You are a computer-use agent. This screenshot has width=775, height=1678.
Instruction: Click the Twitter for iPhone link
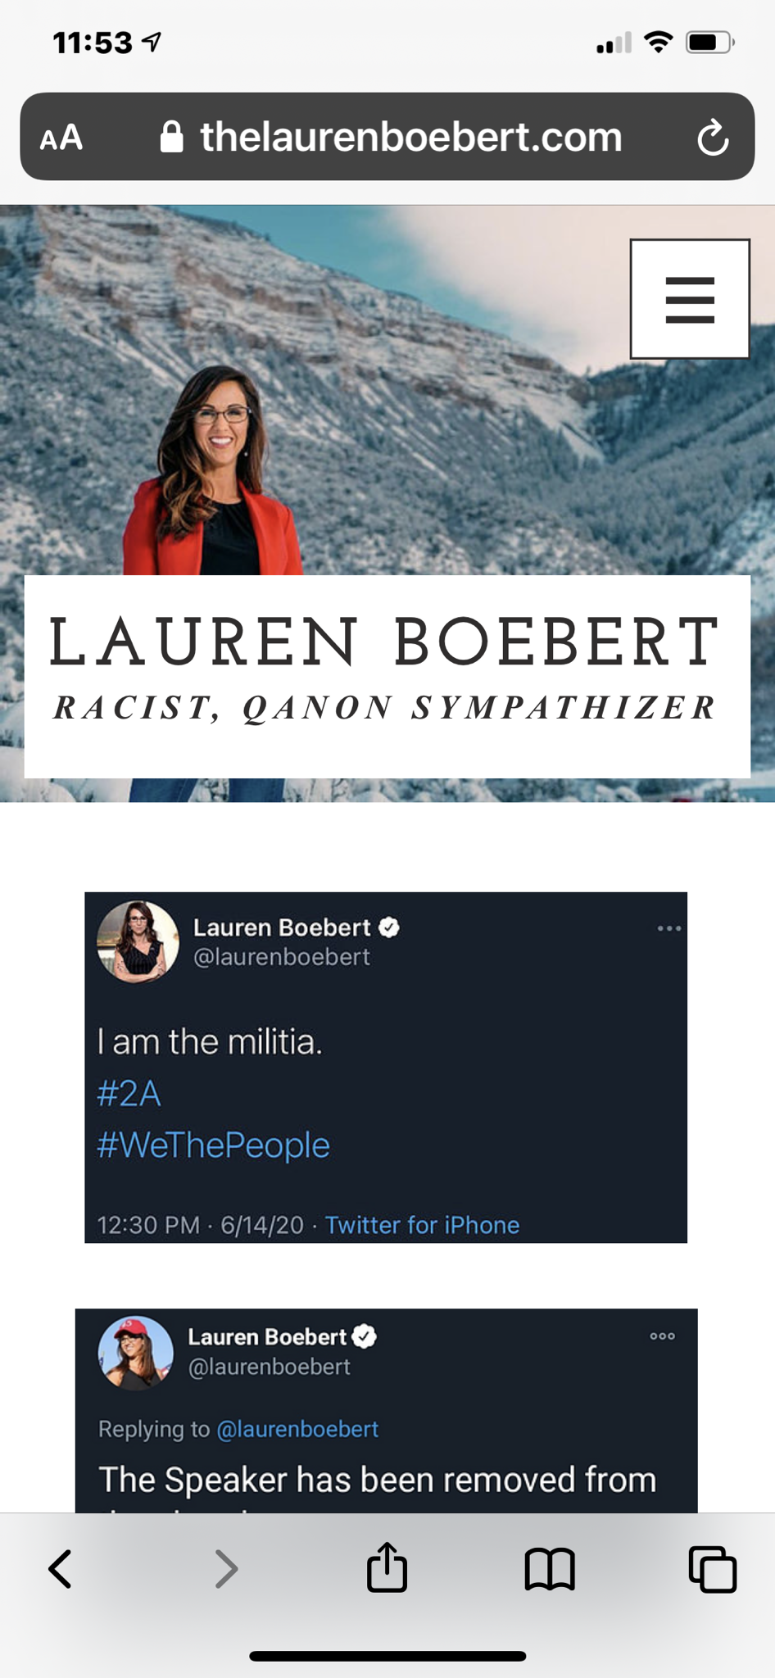pos(422,1225)
